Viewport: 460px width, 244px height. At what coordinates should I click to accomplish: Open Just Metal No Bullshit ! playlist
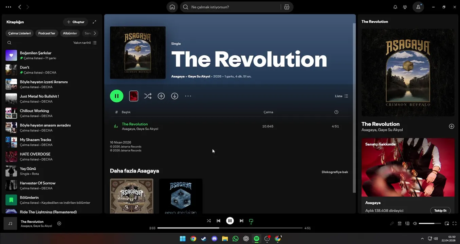(52, 99)
